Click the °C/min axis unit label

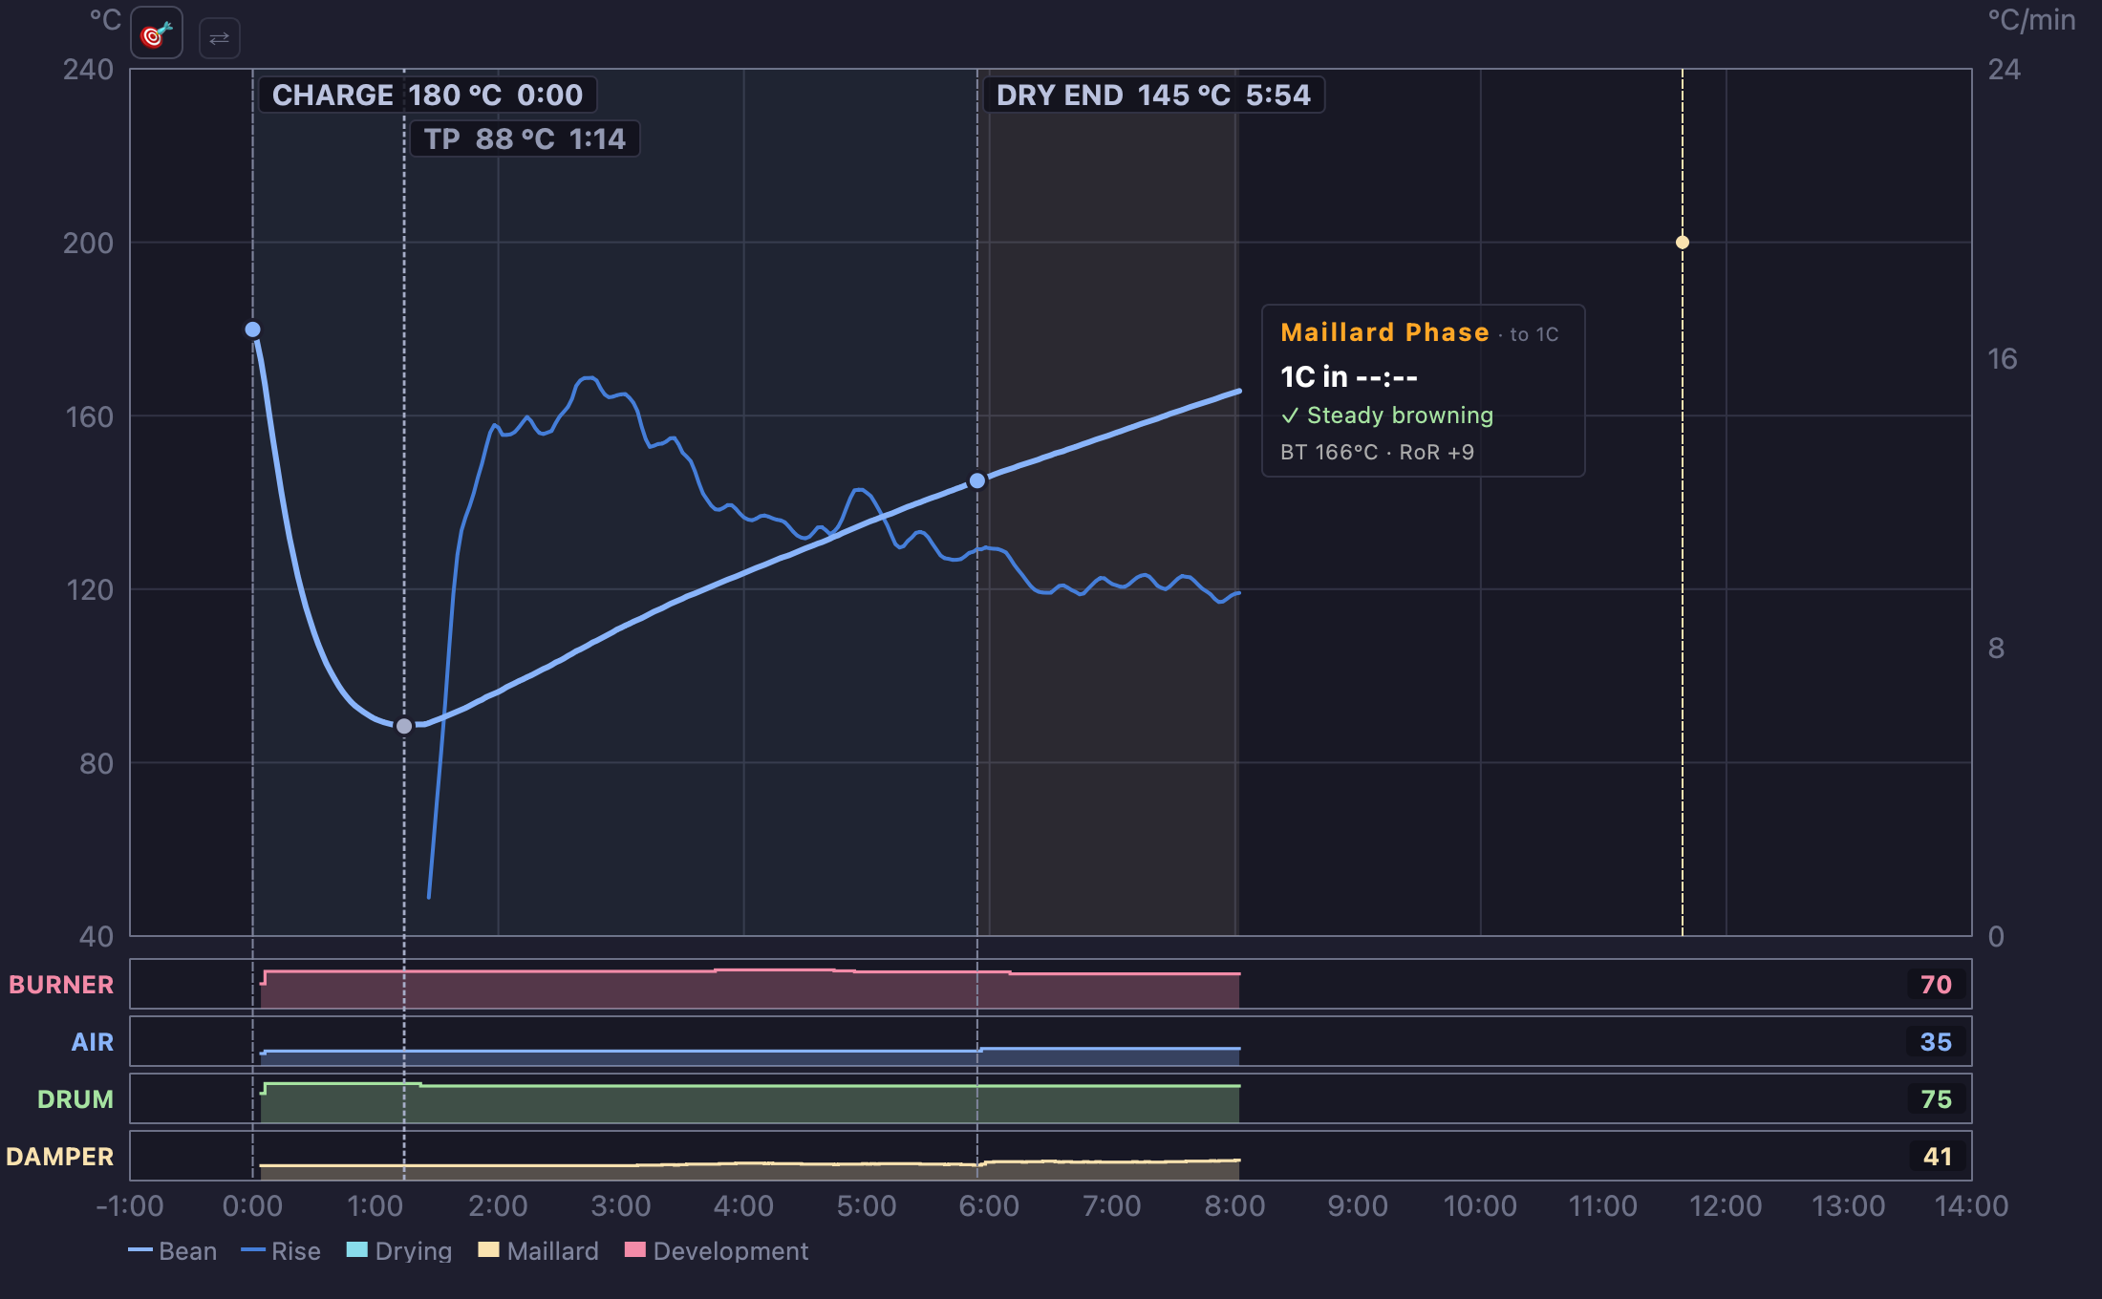click(2031, 20)
